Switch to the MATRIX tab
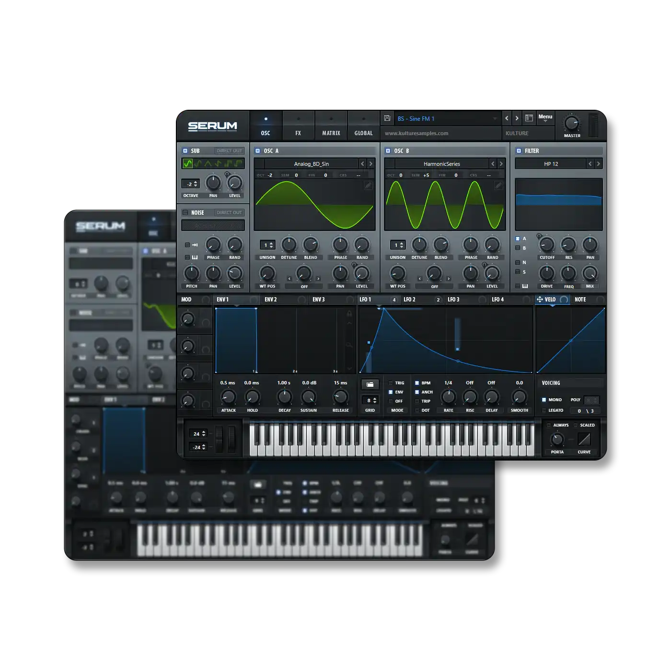Viewport: 671px width, 671px height. click(331, 127)
